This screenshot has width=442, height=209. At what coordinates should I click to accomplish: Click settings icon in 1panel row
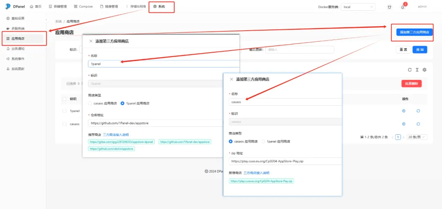point(404,111)
